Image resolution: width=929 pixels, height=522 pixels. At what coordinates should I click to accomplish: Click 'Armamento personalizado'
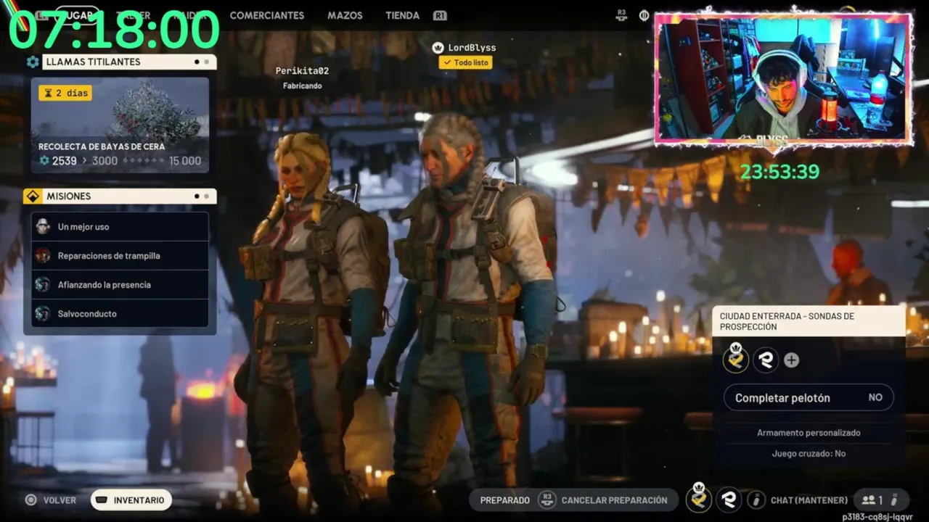tap(809, 432)
